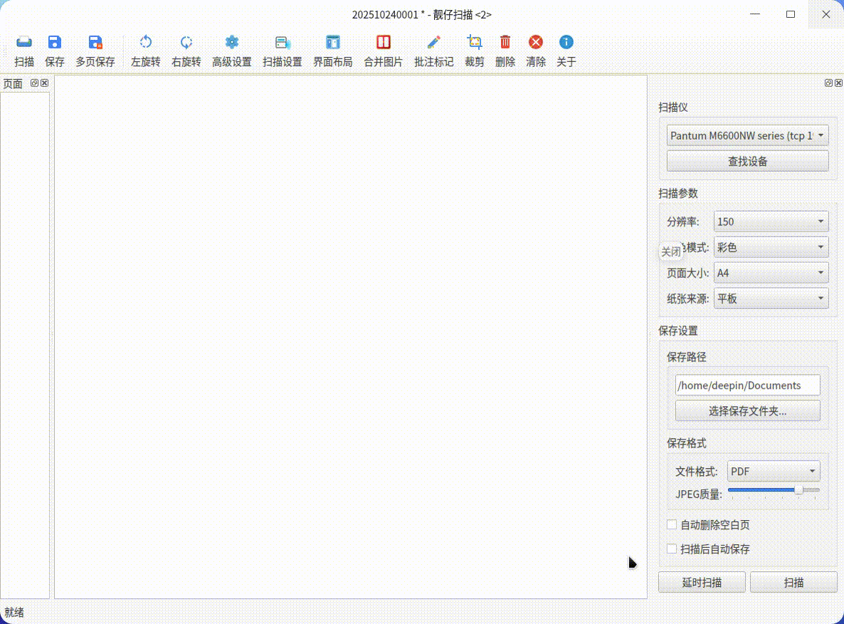Click the 扫描参数 section heading
Viewport: 844px width, 624px height.
[677, 194]
